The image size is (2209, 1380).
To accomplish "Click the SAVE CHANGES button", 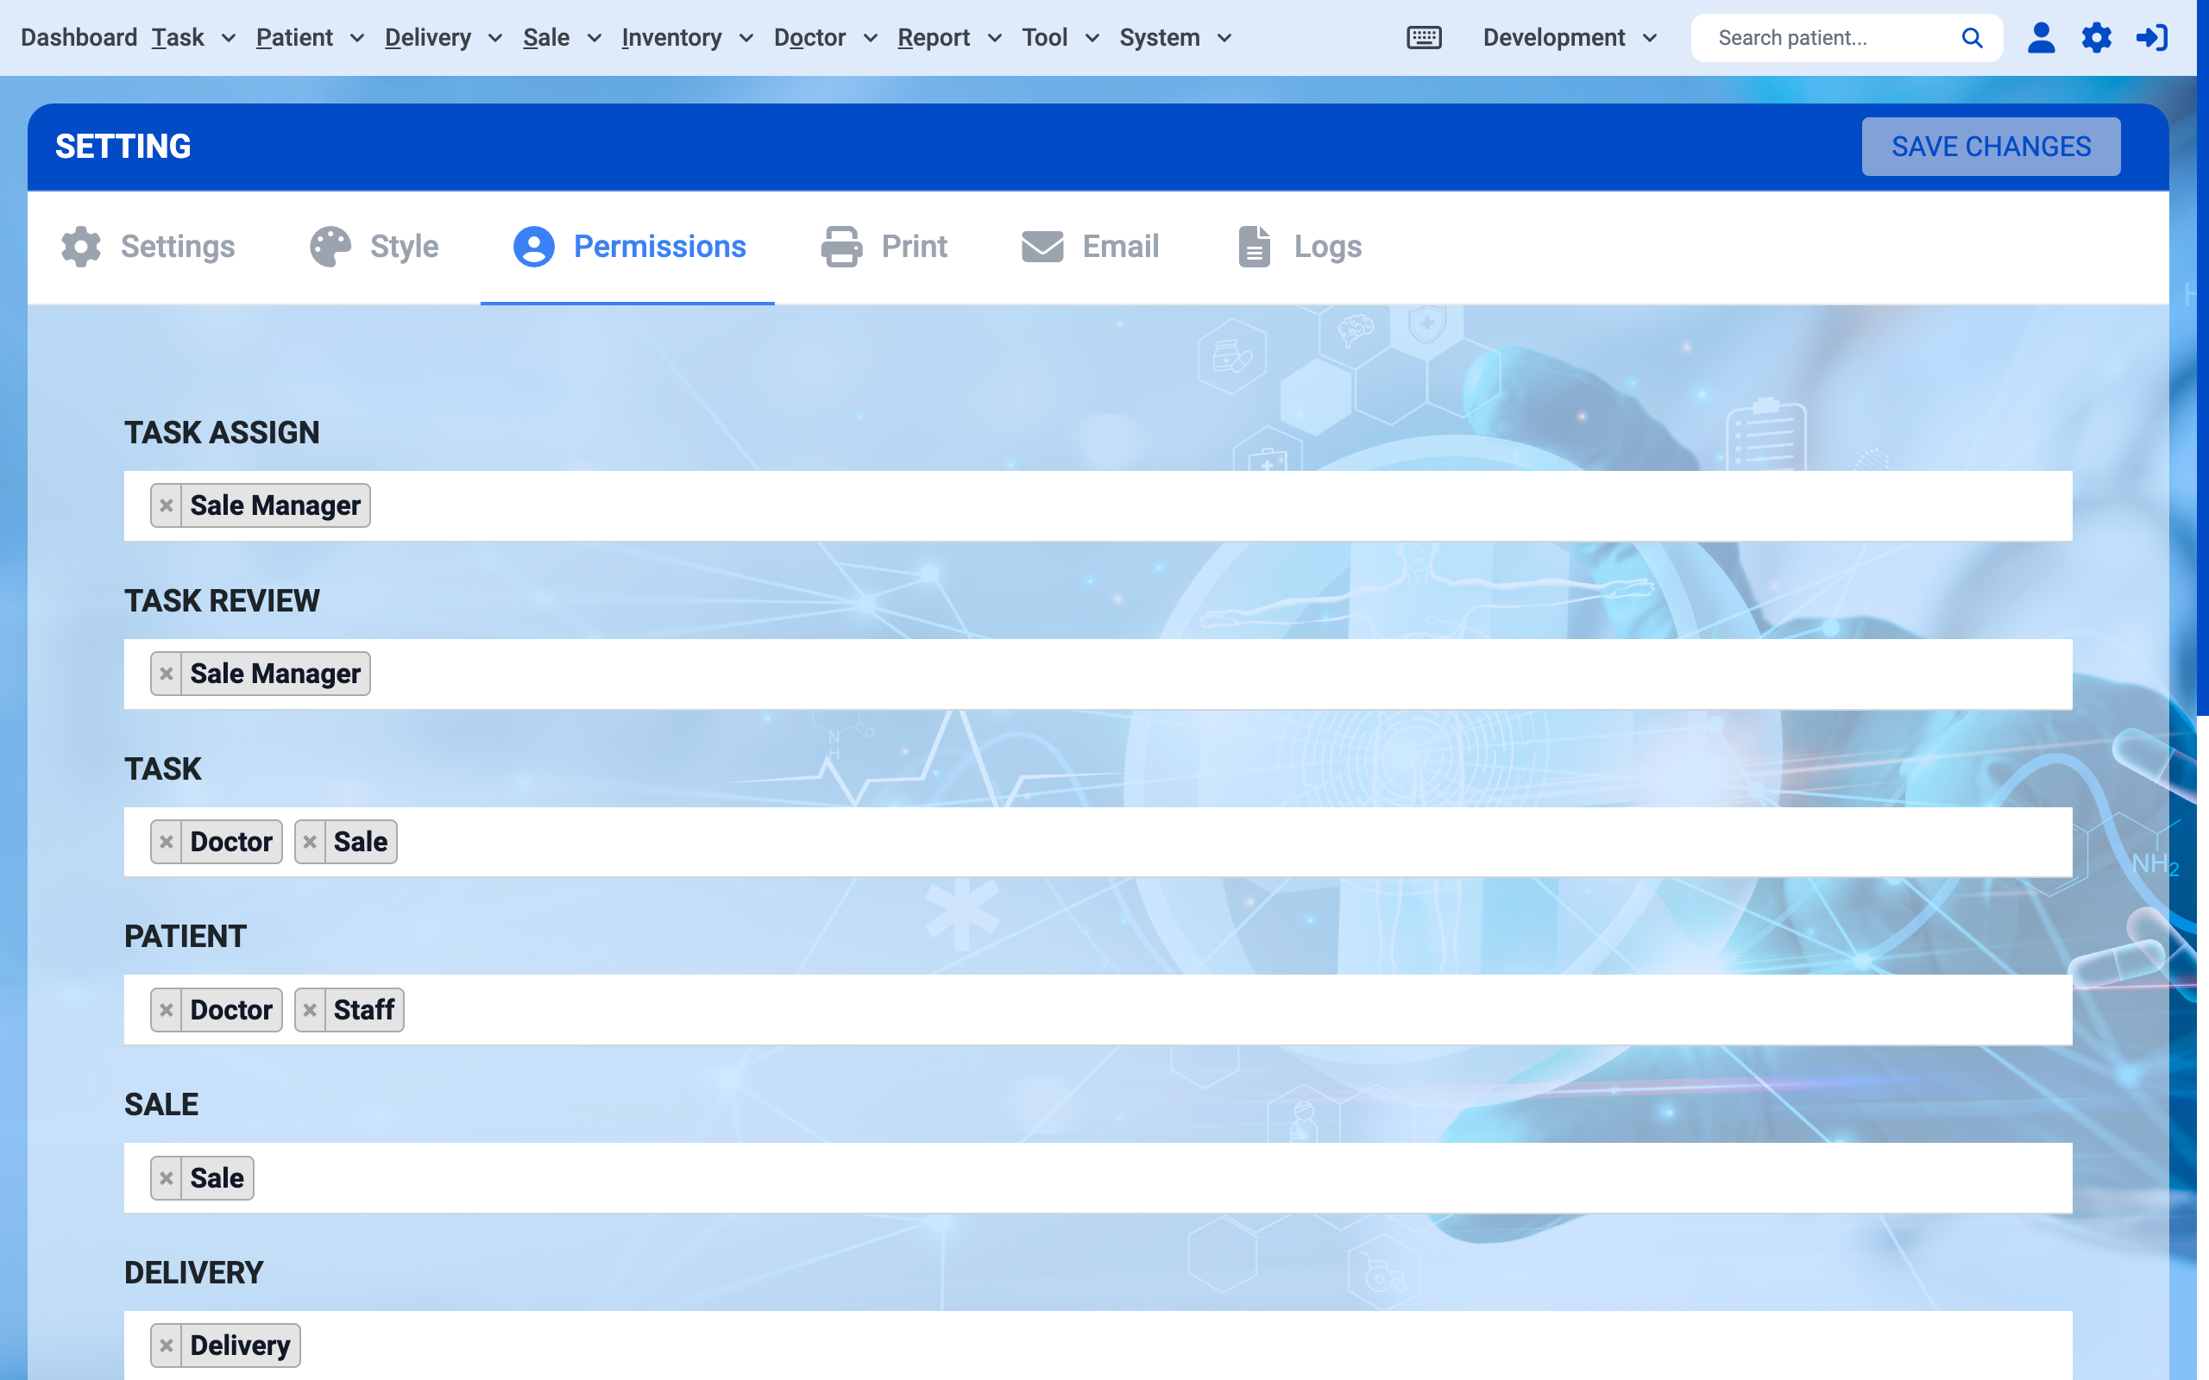I will (1990, 146).
